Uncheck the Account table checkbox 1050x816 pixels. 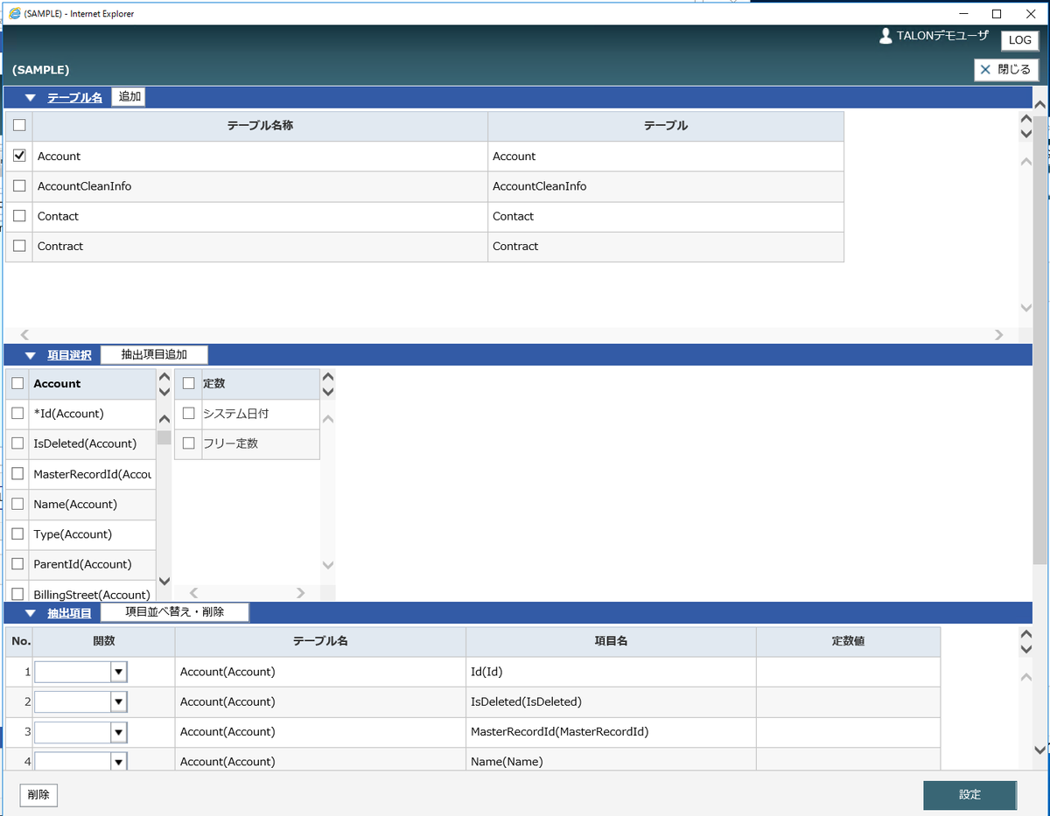click(x=19, y=156)
